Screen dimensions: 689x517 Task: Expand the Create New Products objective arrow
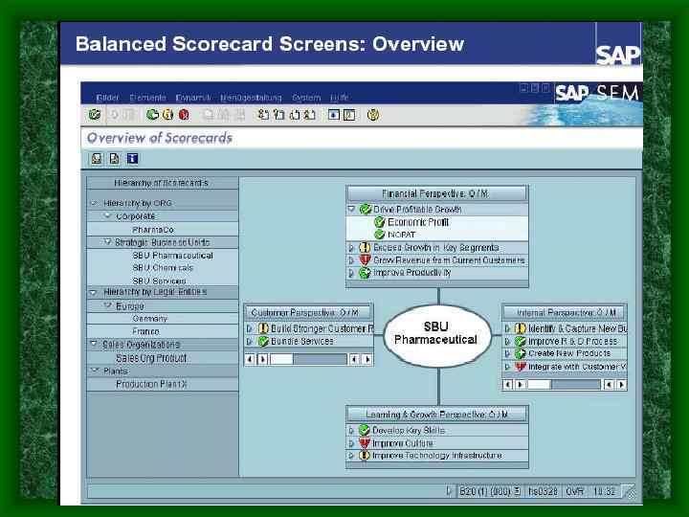coord(507,353)
